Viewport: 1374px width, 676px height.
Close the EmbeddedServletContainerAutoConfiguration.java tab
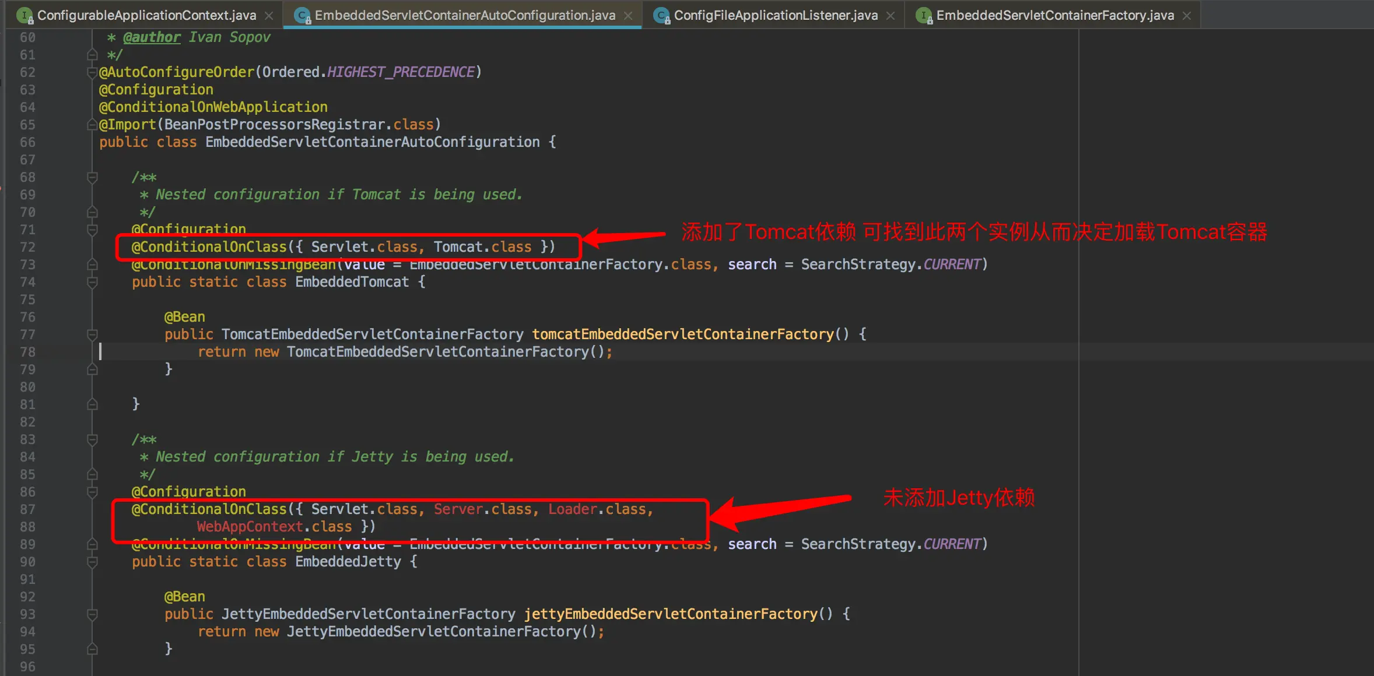coord(628,16)
